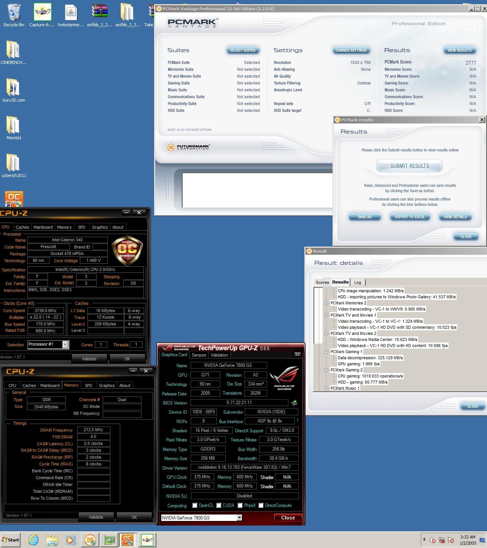Screen dimensions: 487x548
Task: Collapse the PCMark TV and Movies 2 node
Action: click(x=326, y=334)
